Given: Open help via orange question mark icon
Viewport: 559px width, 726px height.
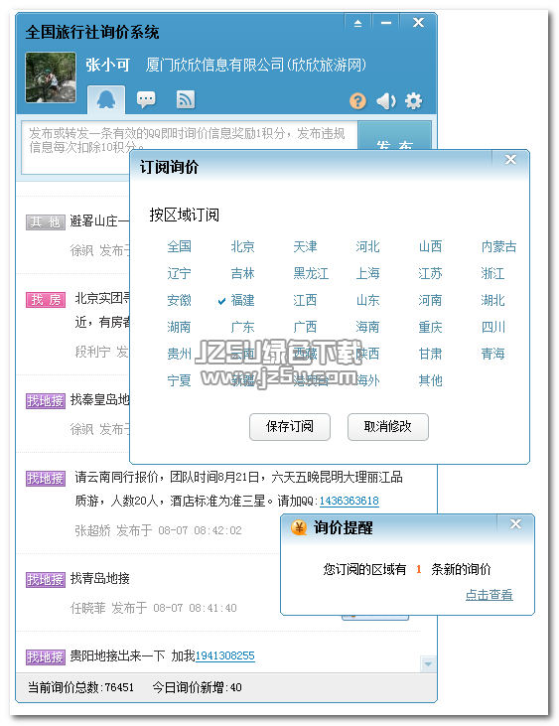Looking at the screenshot, I should 357,101.
